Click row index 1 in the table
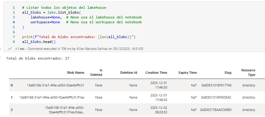Viewport: 265px width, 117px height. click(x=12, y=97)
